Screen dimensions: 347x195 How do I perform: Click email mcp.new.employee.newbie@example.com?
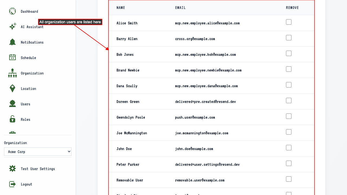tap(208, 70)
